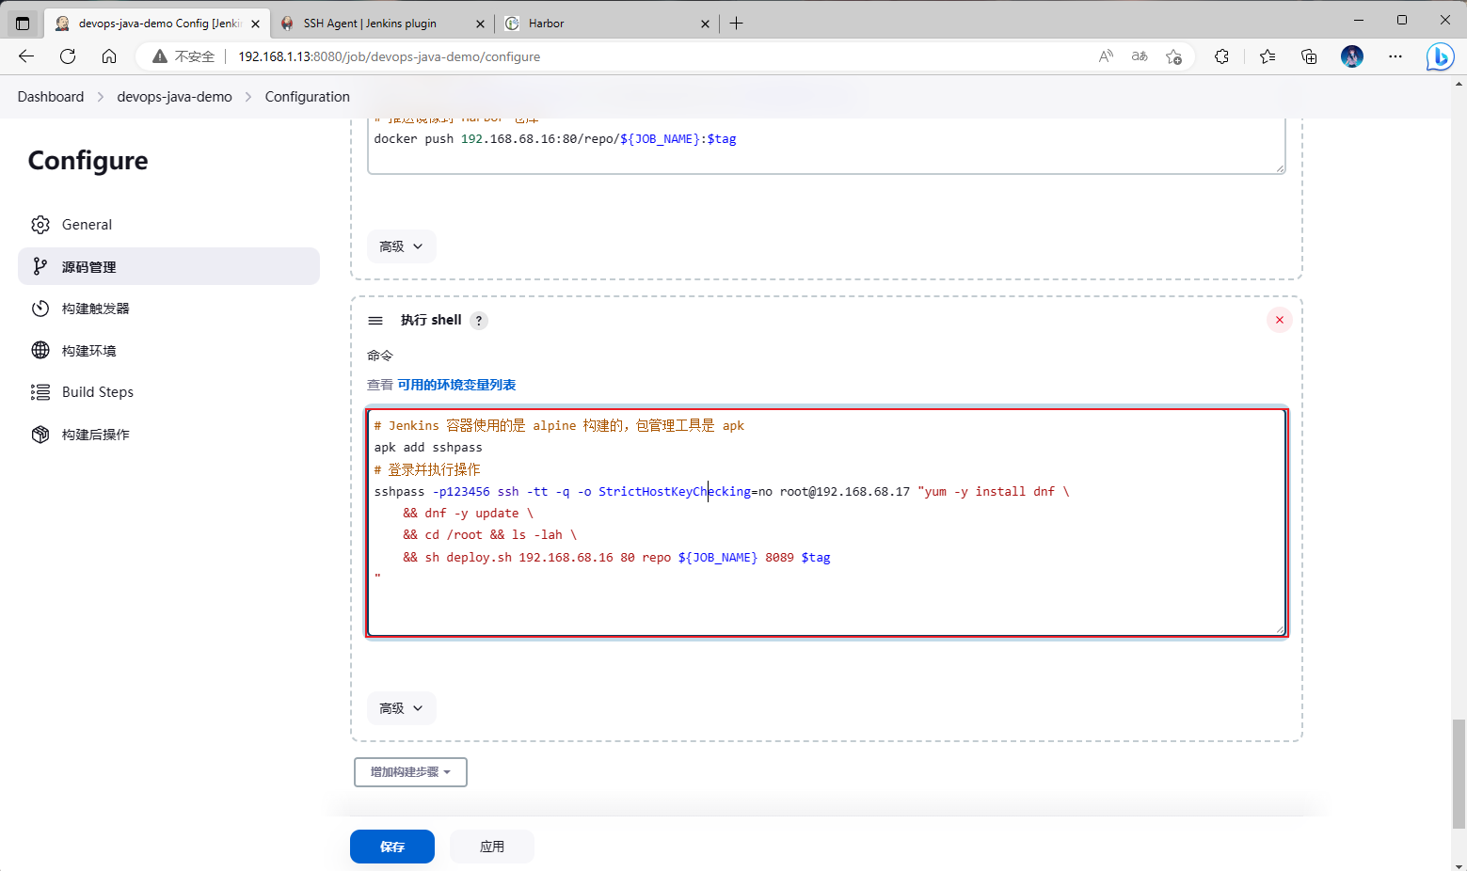Select General section in sidebar
Screen dimensions: 1467x871
[168, 224]
